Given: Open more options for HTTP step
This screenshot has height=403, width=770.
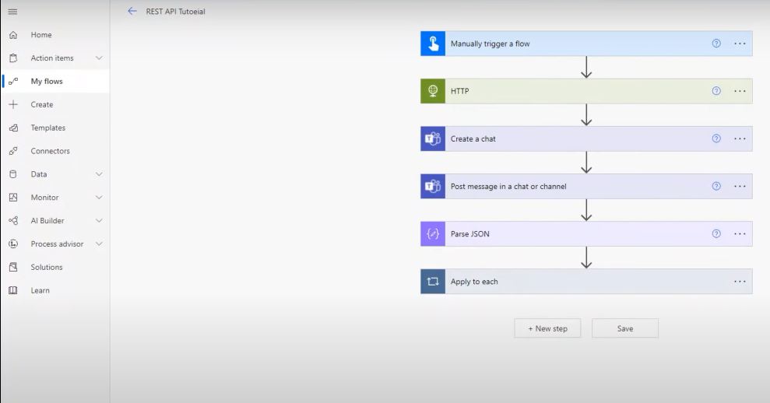Looking at the screenshot, I should click(x=740, y=91).
